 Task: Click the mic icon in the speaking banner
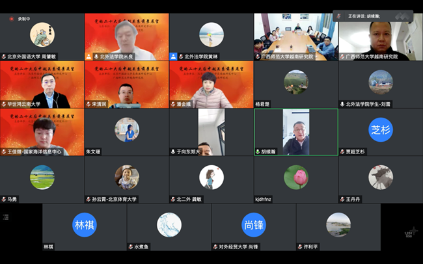[x=338, y=16]
